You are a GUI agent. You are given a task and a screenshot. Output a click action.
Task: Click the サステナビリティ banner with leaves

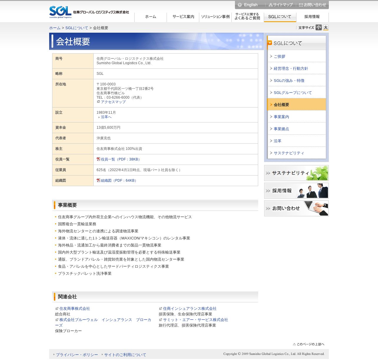[296, 173]
